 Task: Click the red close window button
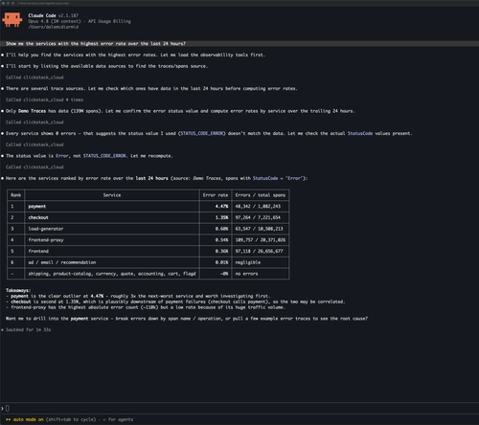point(3,3)
